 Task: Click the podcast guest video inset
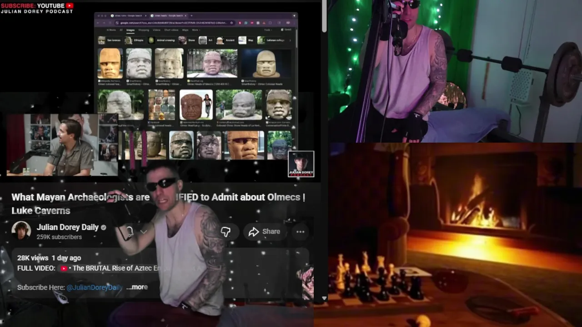tap(62, 144)
